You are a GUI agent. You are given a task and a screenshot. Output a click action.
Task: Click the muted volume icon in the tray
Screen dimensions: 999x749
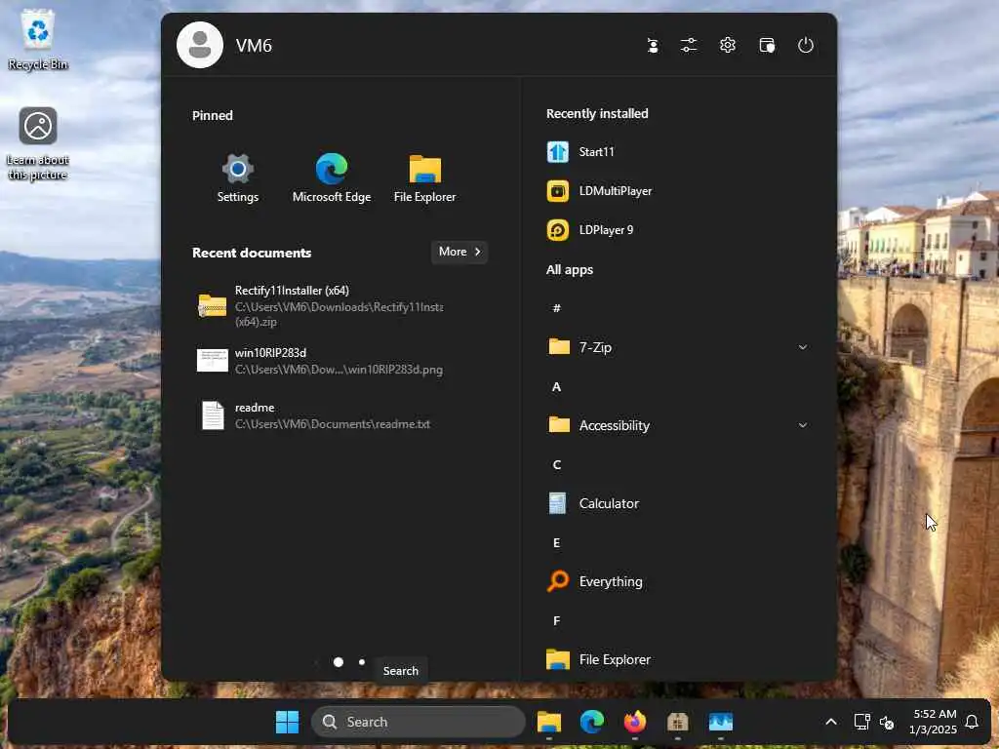pyautogui.click(x=886, y=723)
